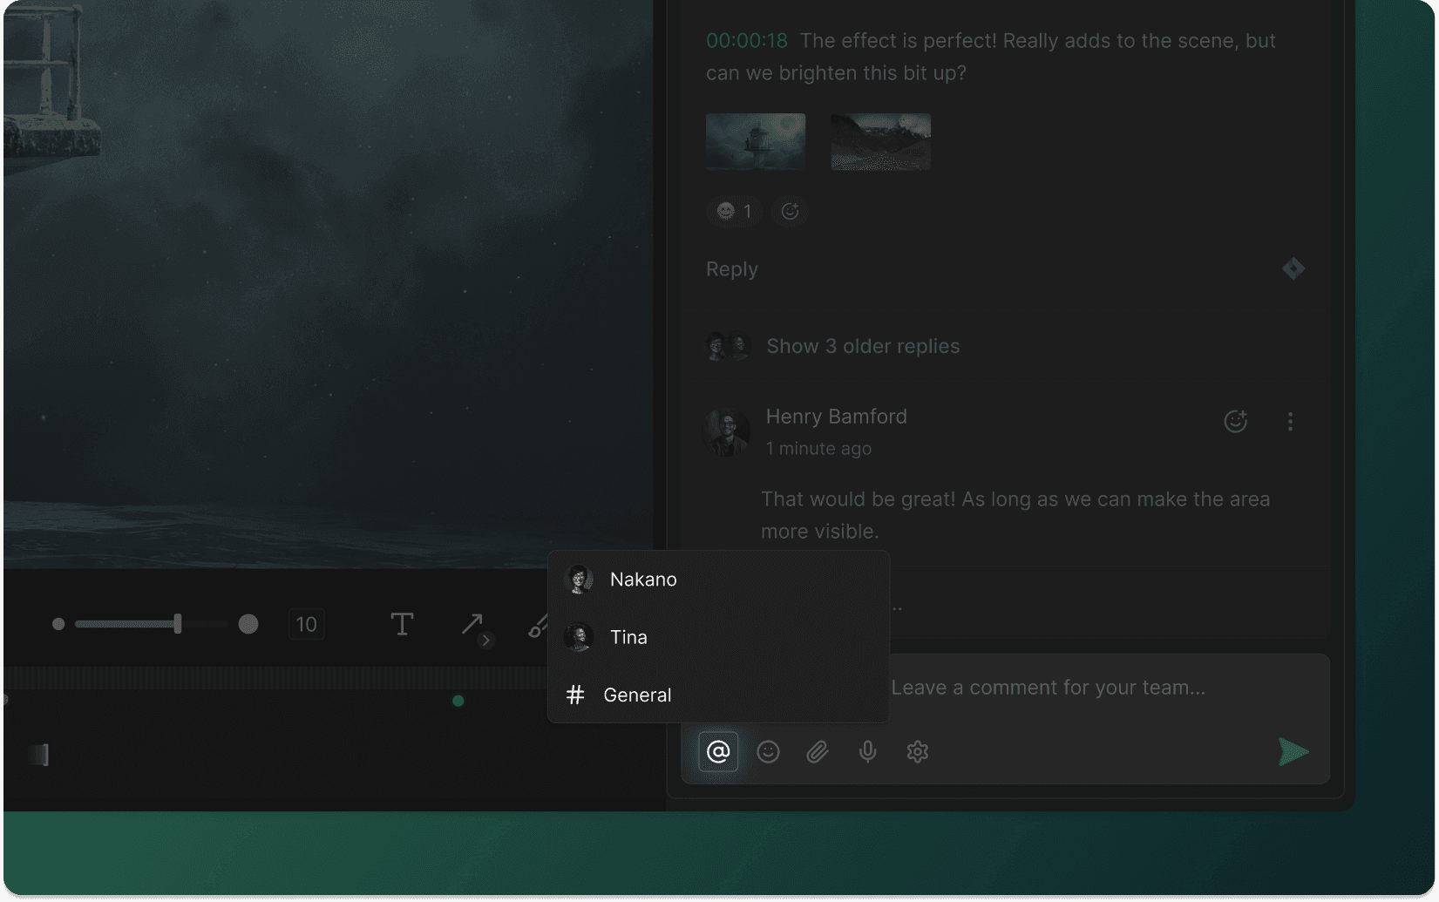Click the brush size slider handle

(178, 624)
